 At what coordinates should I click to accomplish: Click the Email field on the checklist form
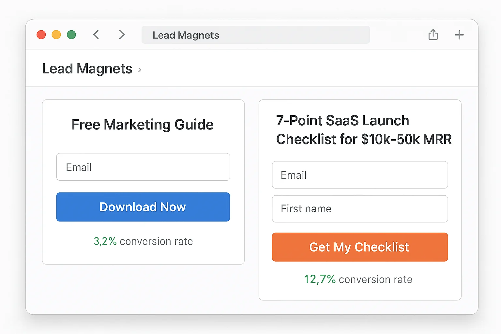(360, 175)
